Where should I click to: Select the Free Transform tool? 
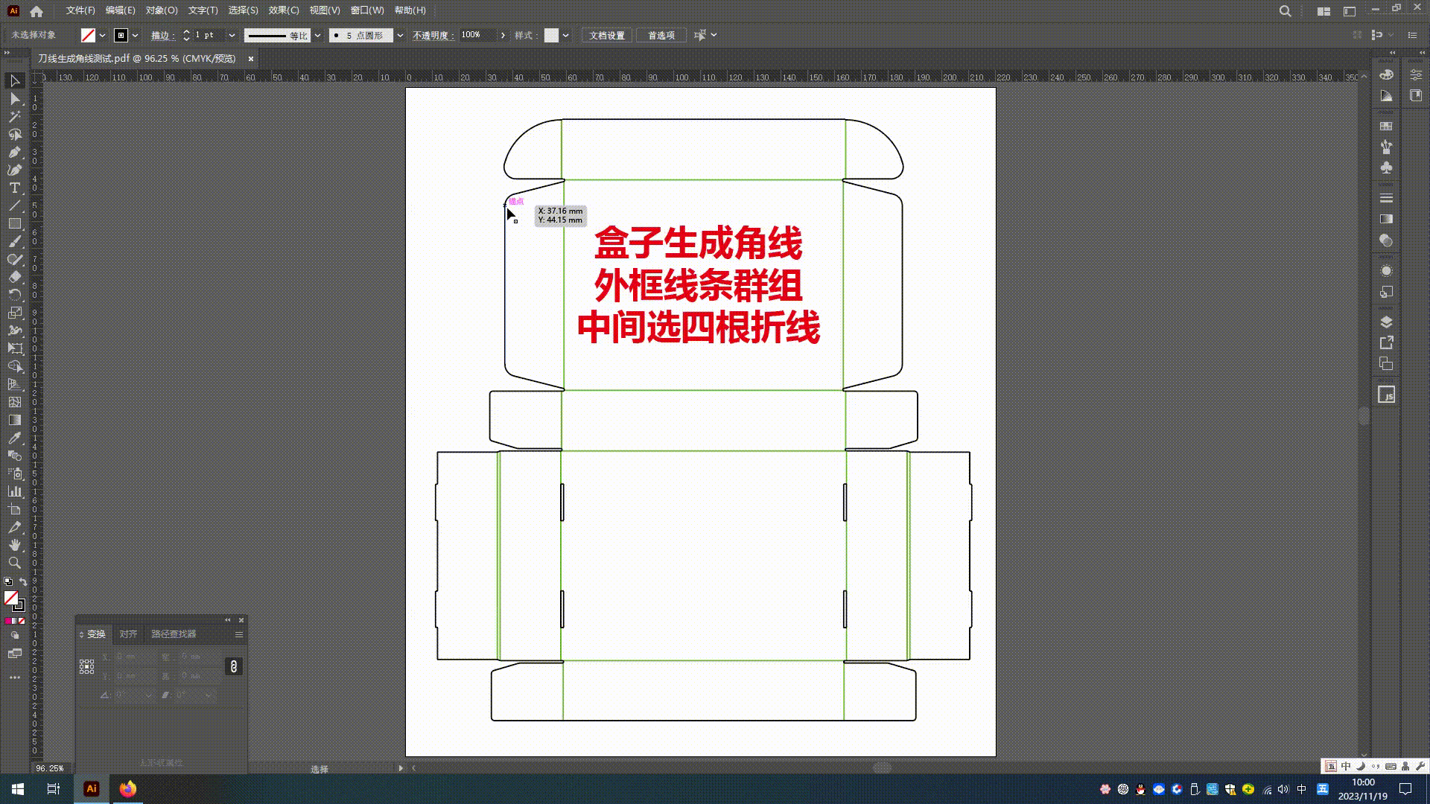[15, 348]
